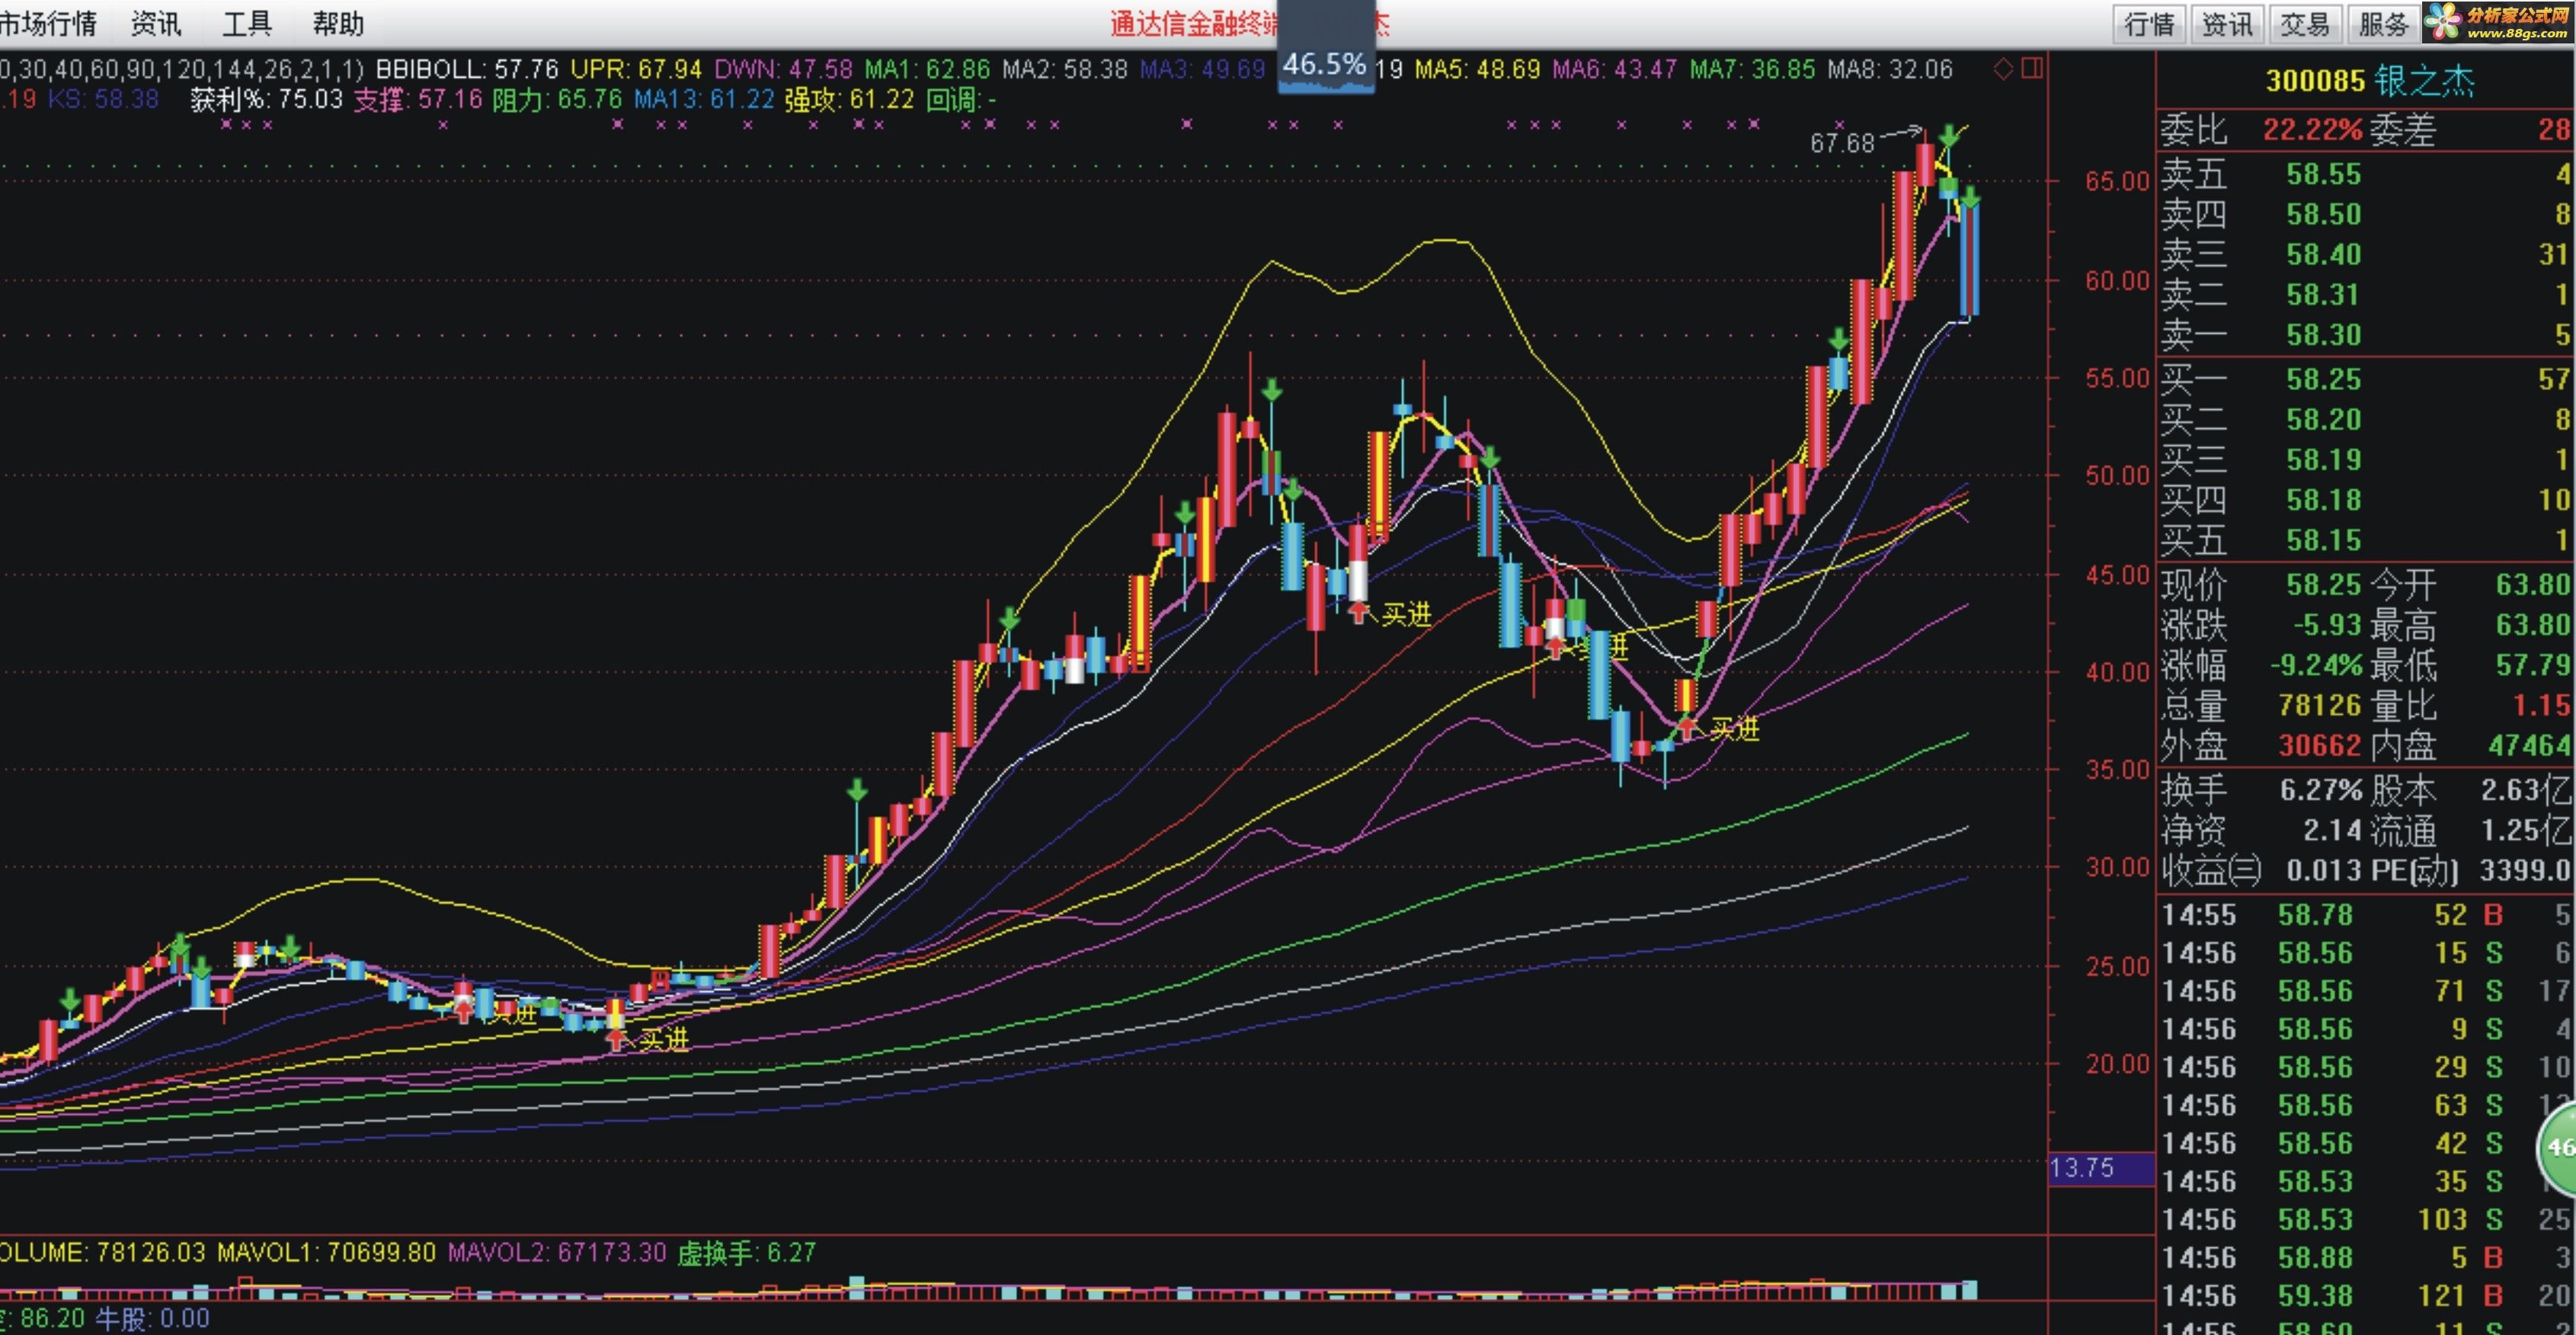Open the 资讯 menu beside 工具

(x=156, y=23)
